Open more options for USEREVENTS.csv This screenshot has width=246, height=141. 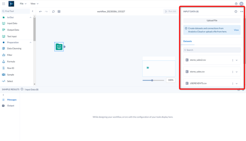click(233, 84)
